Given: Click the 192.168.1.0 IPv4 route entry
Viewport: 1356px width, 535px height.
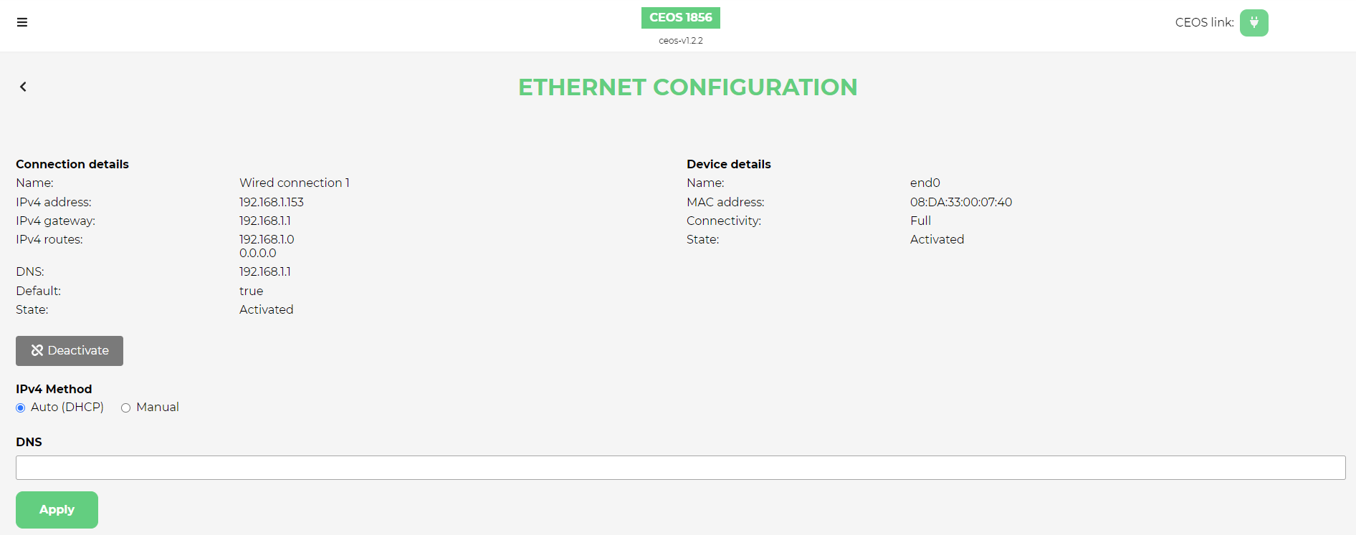Looking at the screenshot, I should [x=267, y=239].
